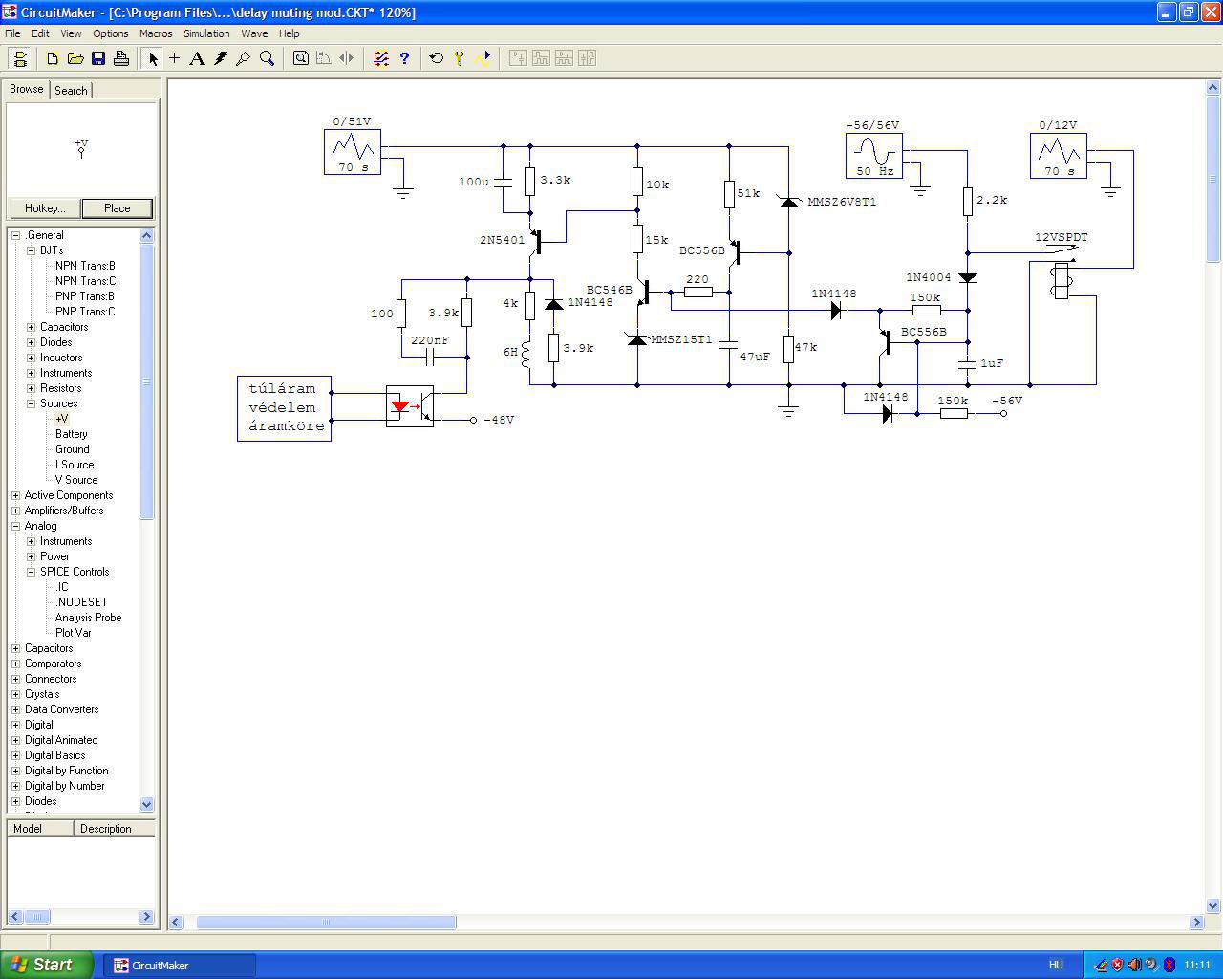Collapse the SPICE Controls node
The height and width of the screenshot is (979, 1223).
coord(31,572)
